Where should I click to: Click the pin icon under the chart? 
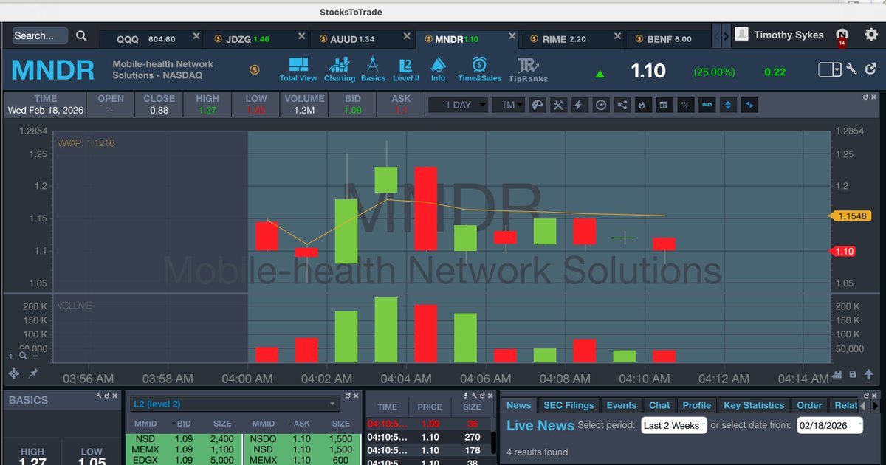coord(33,374)
